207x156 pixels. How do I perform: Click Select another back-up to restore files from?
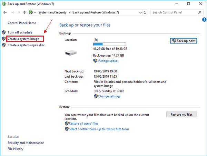click(99, 129)
